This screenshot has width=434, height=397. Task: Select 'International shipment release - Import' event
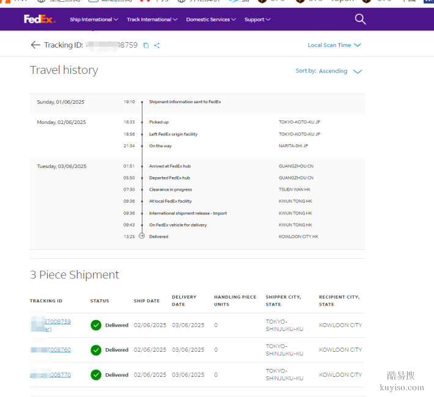pyautogui.click(x=188, y=213)
